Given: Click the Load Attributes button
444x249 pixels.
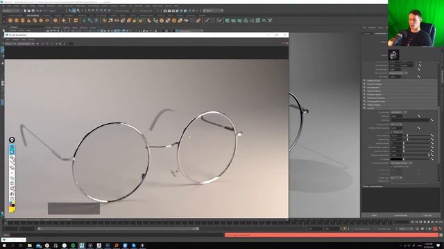Looking at the screenshot, I should 401,215.
